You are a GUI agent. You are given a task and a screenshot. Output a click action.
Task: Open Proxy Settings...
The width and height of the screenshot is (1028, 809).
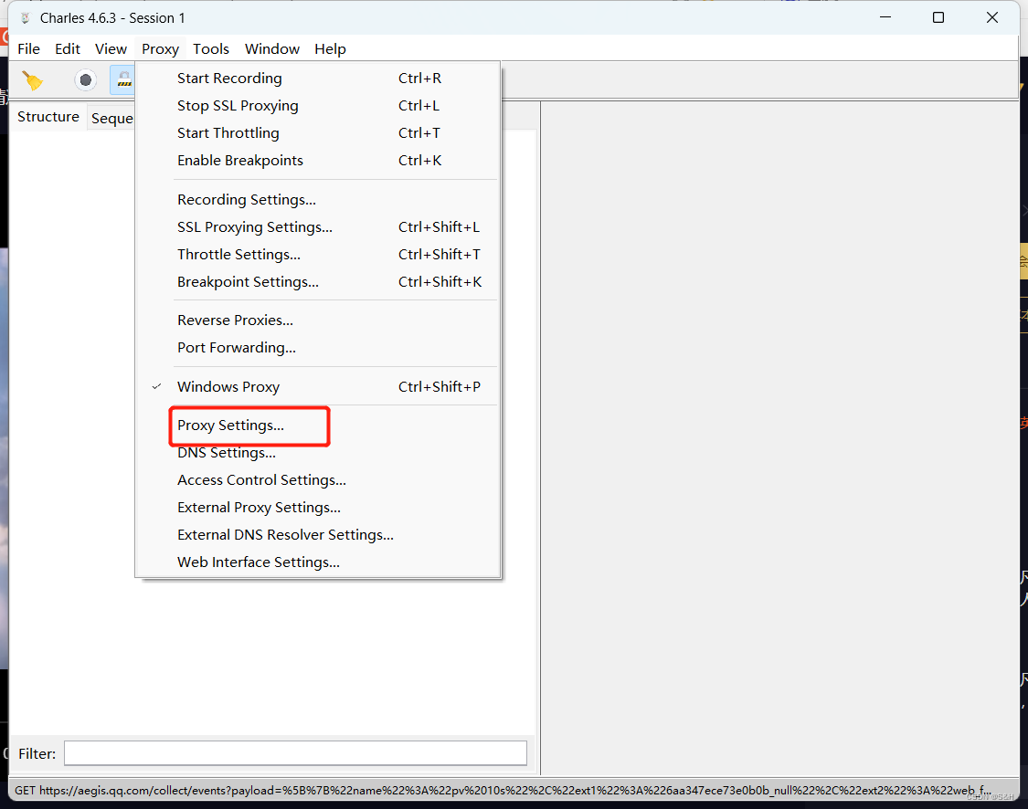tap(318, 426)
